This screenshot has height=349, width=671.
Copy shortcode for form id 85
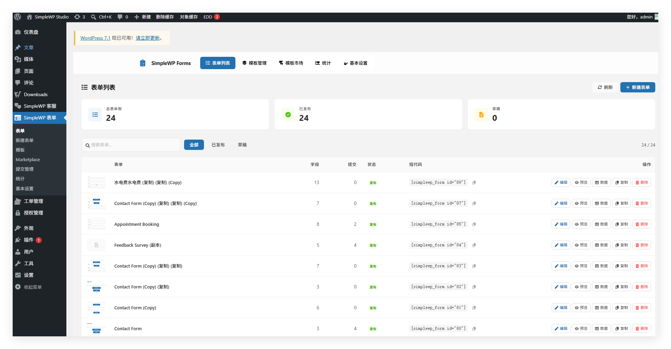point(474,224)
